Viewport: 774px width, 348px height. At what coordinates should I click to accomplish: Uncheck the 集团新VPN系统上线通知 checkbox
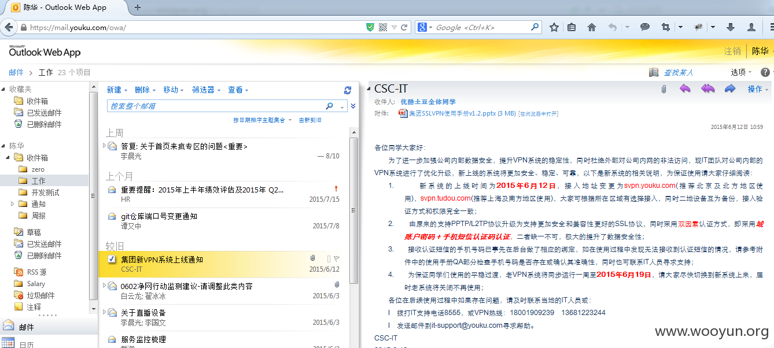(112, 259)
